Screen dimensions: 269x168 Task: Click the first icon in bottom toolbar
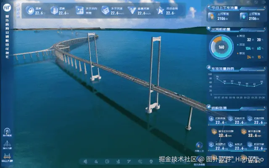click(x=85, y=161)
